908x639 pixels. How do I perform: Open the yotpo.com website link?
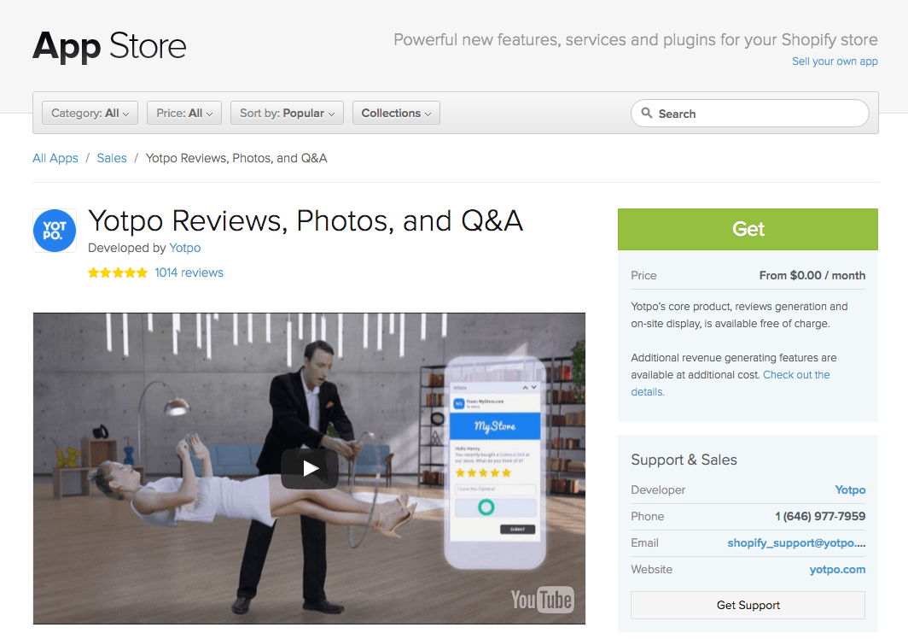click(837, 570)
